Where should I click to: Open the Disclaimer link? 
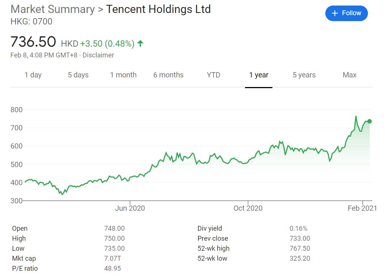(98, 55)
